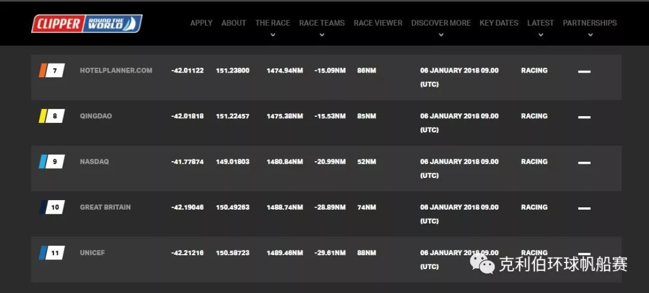Select the blue position 11 badge for Unicef
Viewport: 649px width, 293px height.
[52, 253]
